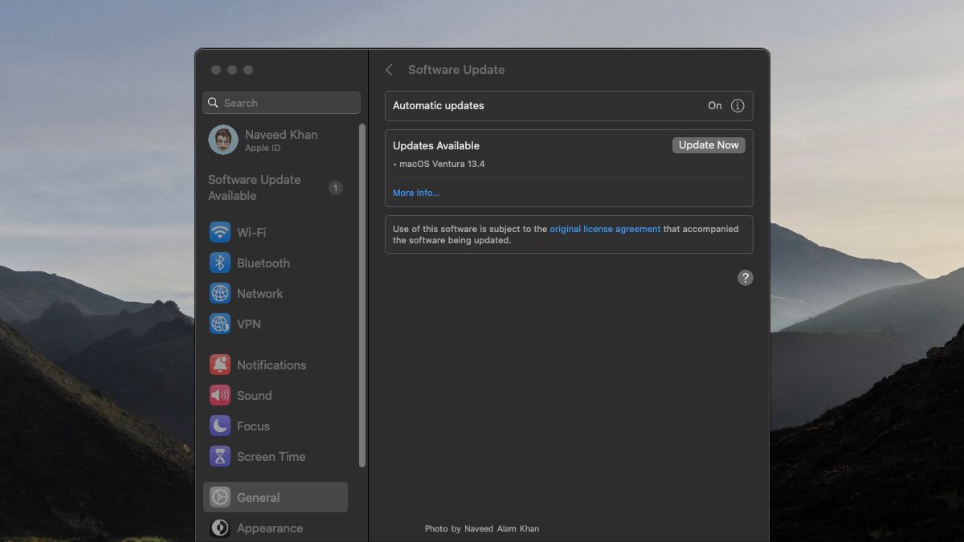Open the original license agreement link

pyautogui.click(x=605, y=229)
